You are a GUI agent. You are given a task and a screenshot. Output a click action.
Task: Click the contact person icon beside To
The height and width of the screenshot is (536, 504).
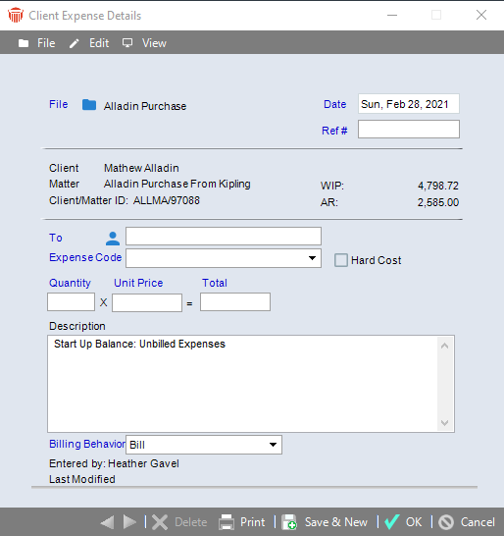pos(113,239)
